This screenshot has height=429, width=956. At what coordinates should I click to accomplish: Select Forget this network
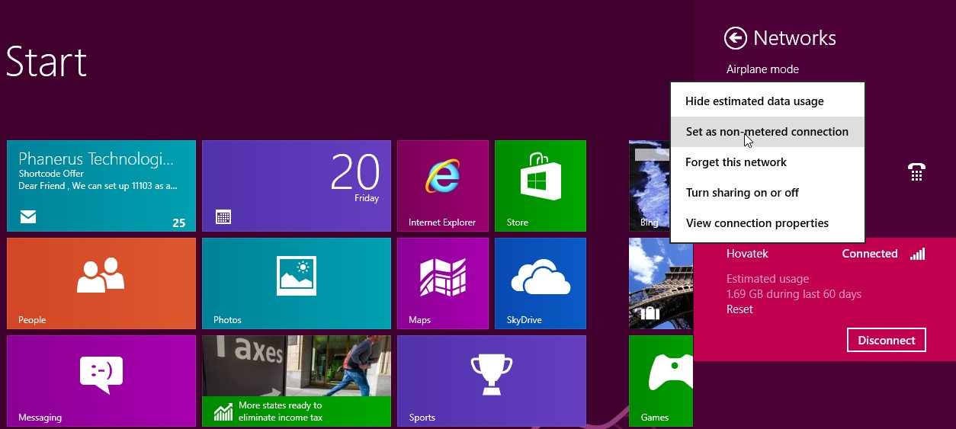(x=768, y=162)
